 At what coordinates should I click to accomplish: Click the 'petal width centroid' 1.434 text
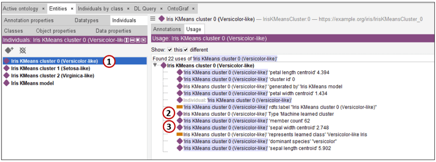pos(298,93)
